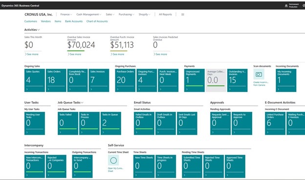Open the Outstanding Vendor Invoices tile showing 15
This screenshot has height=180, width=305.
click(x=238, y=80)
